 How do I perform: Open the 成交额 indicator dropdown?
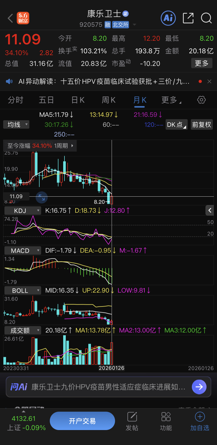click(23, 331)
